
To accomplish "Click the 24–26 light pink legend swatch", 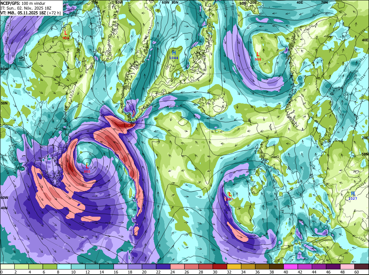I will click(x=177, y=267).
